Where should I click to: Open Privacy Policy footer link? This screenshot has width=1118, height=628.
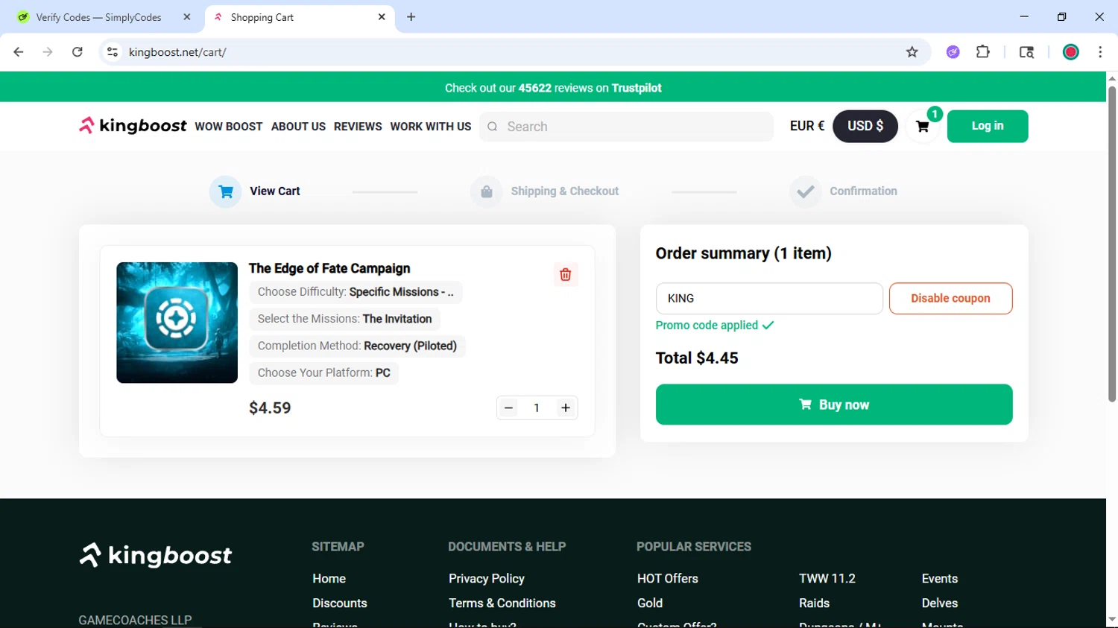487,579
